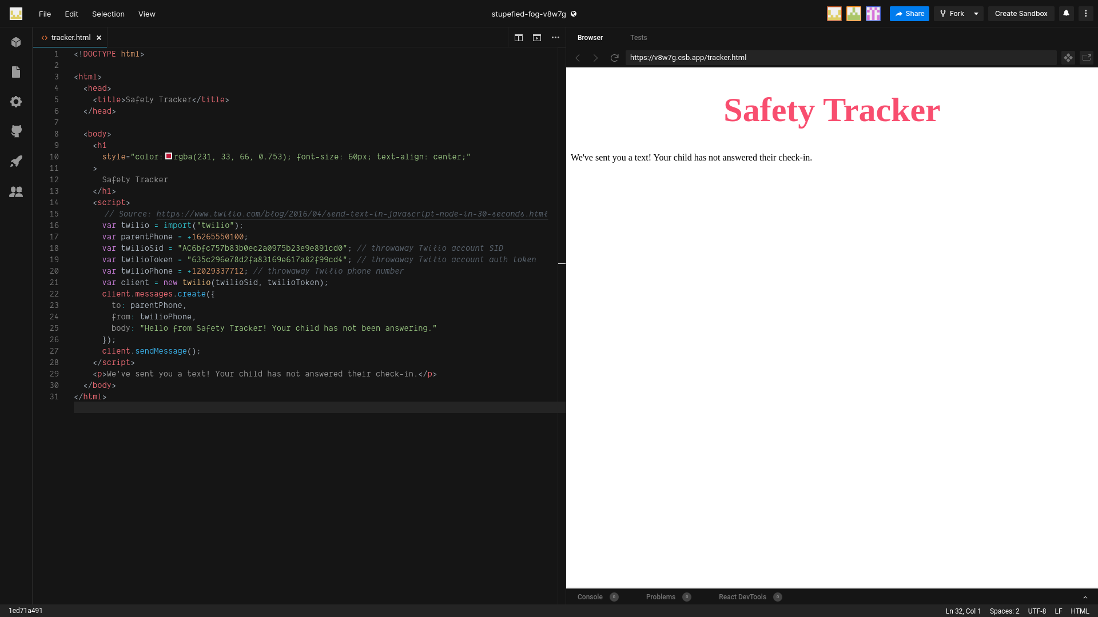This screenshot has width=1098, height=617.
Task: Open the Sandbox Info sidebar icon
Action: click(16, 42)
